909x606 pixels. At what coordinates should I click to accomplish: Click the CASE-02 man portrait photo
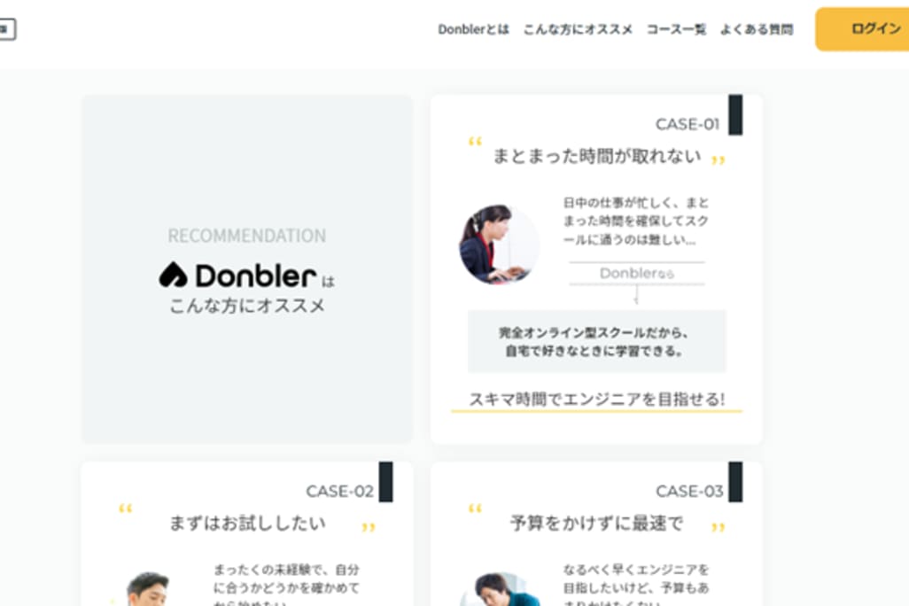pyautogui.click(x=148, y=588)
